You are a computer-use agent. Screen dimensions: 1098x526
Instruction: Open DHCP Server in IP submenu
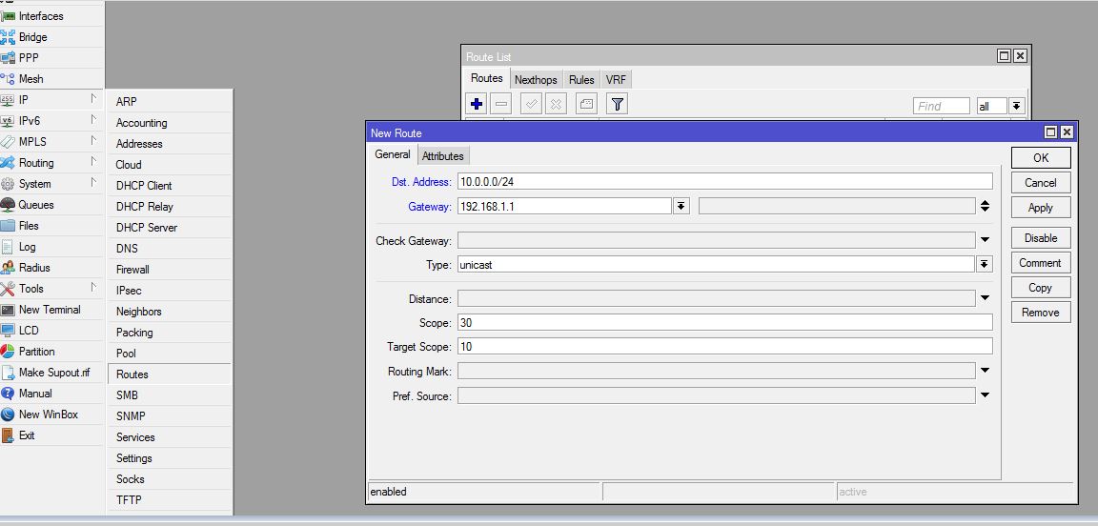pos(169,227)
